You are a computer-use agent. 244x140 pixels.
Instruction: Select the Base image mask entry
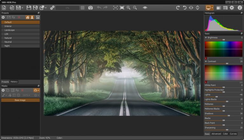point(20,100)
